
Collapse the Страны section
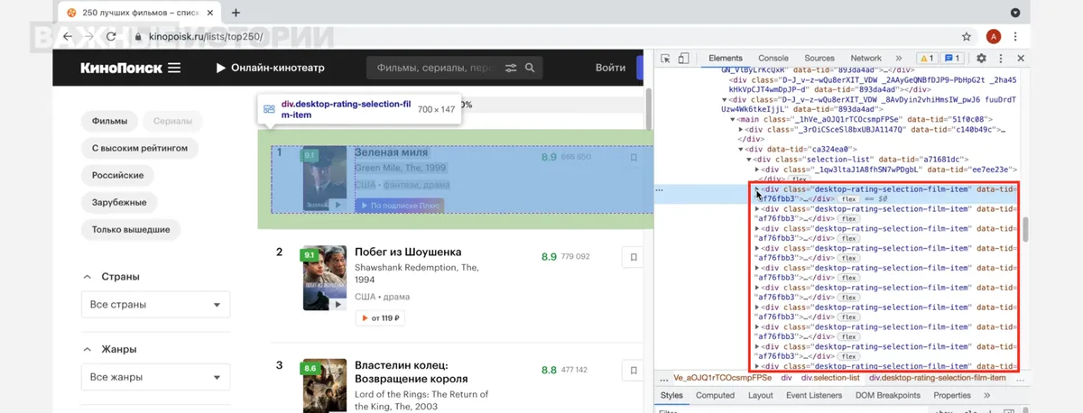click(x=88, y=277)
